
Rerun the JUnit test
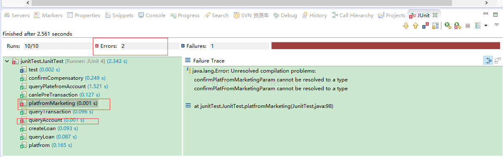coord(448,26)
